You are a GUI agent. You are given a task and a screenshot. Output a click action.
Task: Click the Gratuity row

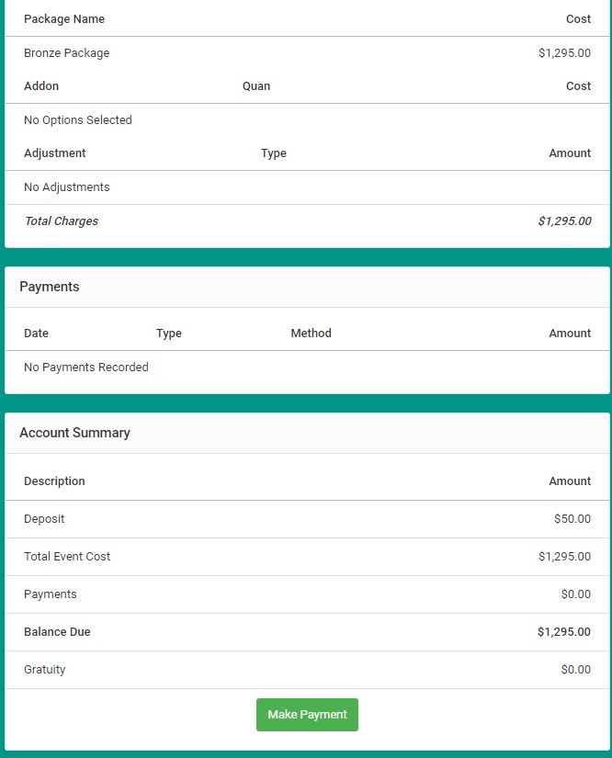pos(44,669)
